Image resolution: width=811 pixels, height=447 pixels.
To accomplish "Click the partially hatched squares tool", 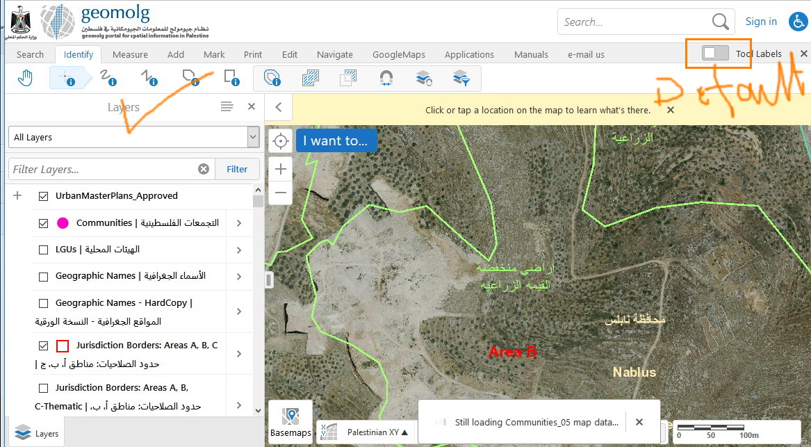I will pyautogui.click(x=348, y=78).
